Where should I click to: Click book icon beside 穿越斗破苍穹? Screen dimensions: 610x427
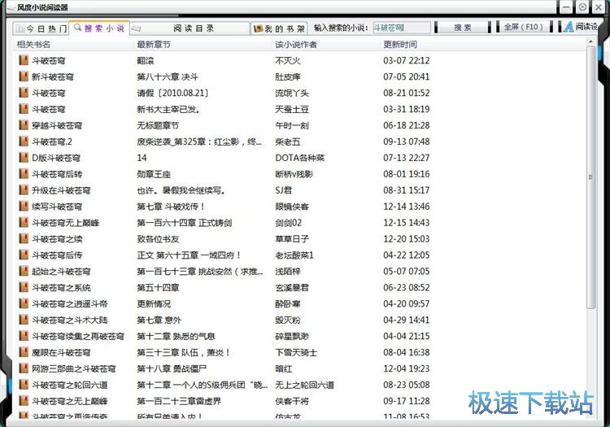tap(24, 125)
